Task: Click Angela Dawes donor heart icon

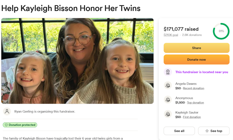Action: (168, 86)
